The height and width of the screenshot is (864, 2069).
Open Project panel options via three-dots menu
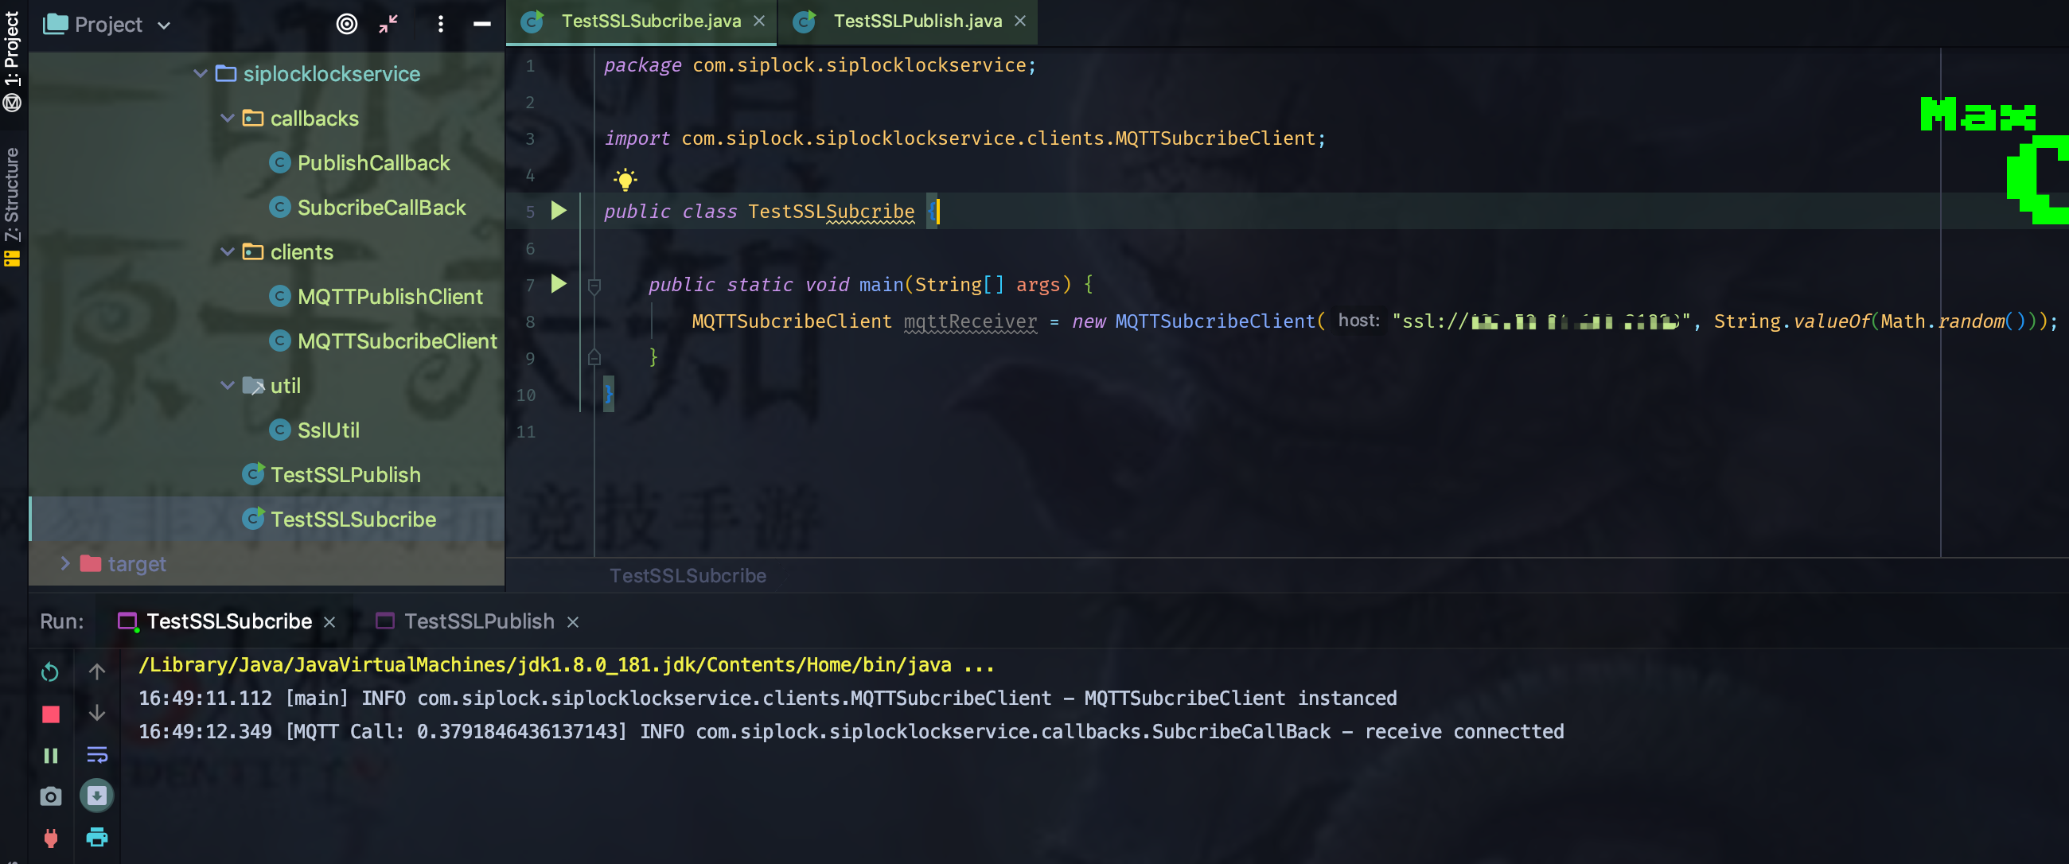coord(440,24)
